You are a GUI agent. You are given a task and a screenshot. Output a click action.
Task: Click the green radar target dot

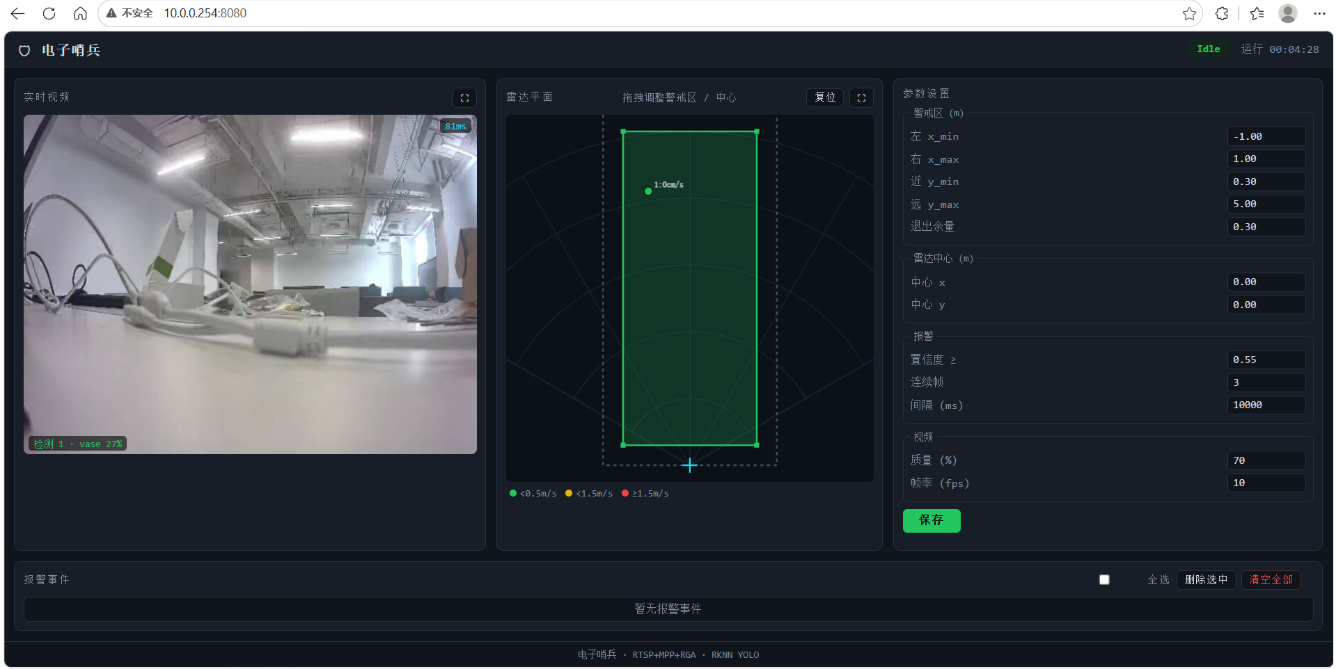point(648,191)
